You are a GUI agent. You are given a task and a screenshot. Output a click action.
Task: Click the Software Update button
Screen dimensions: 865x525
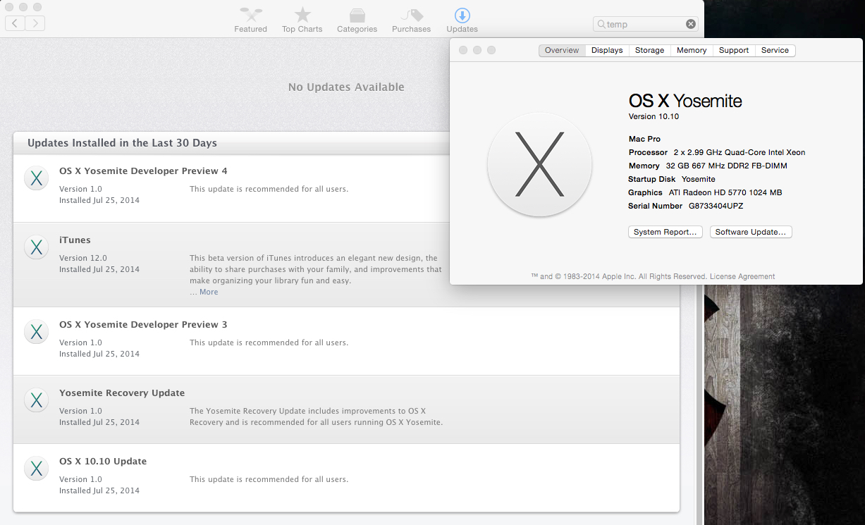[751, 232]
